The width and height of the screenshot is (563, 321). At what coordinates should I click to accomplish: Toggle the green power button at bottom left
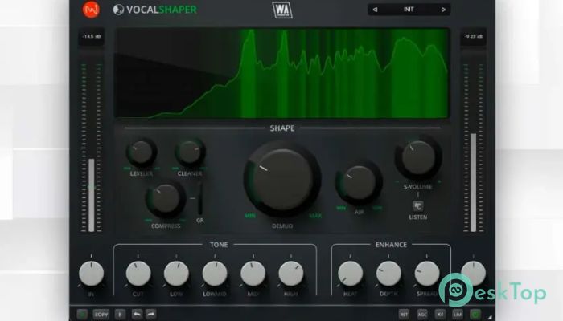coord(83,314)
